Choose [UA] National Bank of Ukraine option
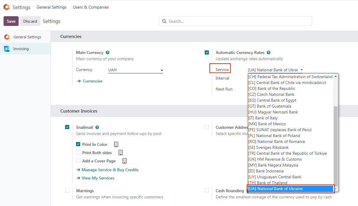 (275, 189)
